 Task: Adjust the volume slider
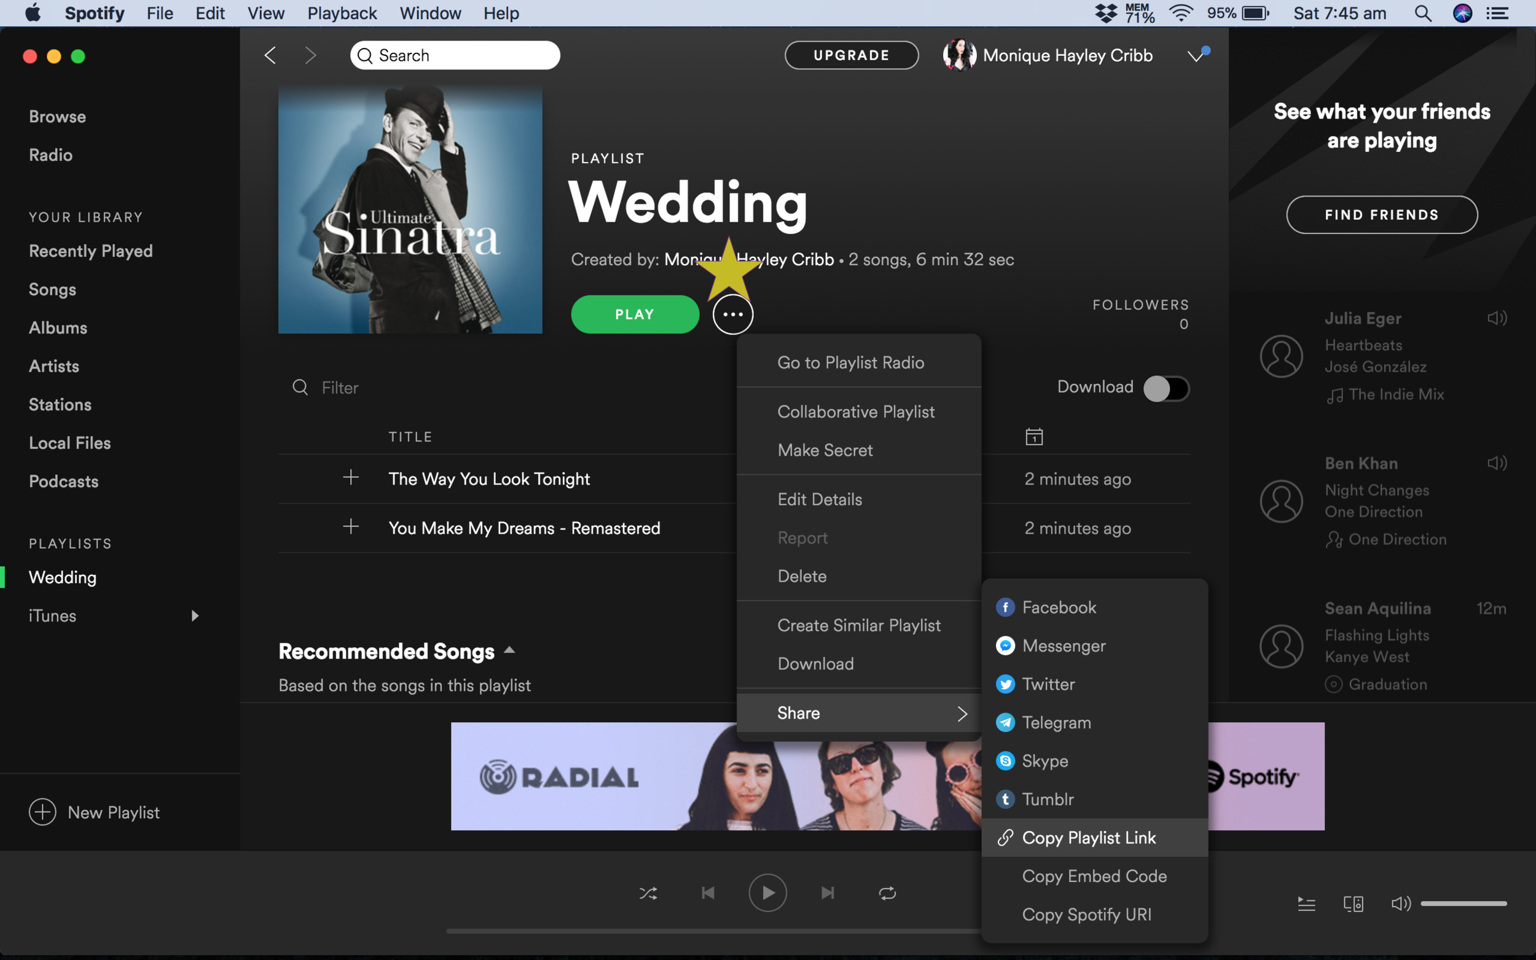coord(1463,903)
